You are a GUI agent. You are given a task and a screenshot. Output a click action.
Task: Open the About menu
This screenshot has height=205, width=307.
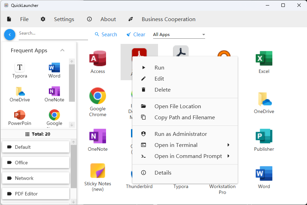(102, 19)
